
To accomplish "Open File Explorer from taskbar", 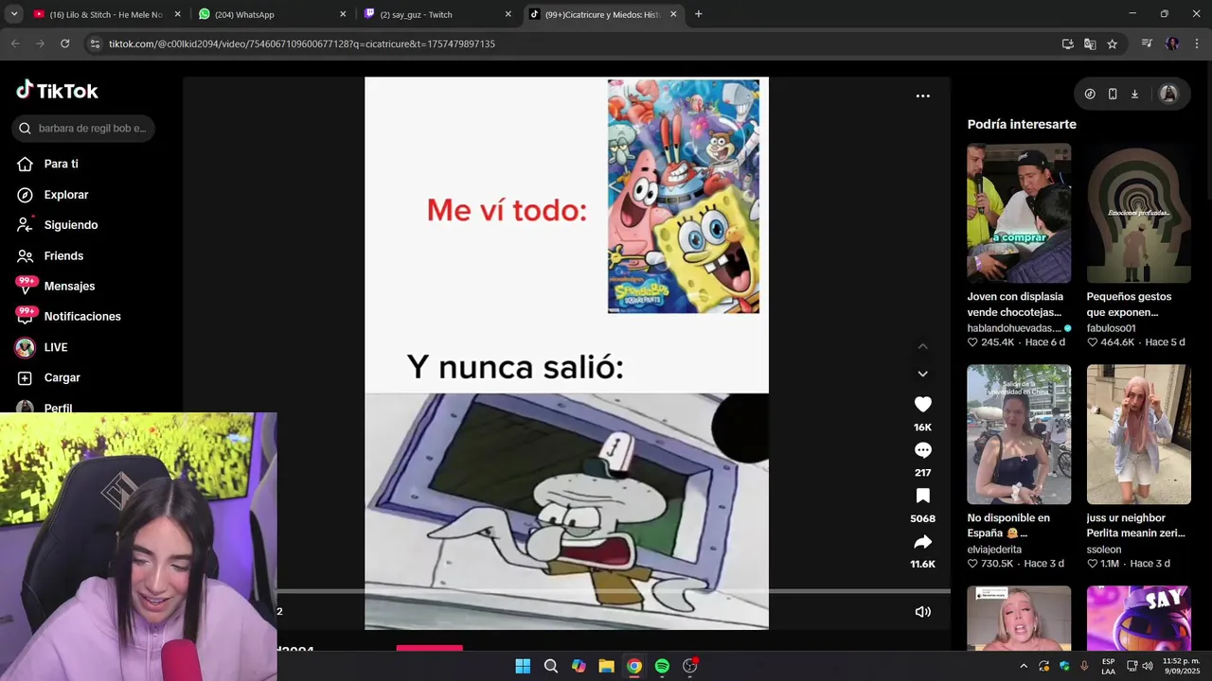I will pos(606,666).
